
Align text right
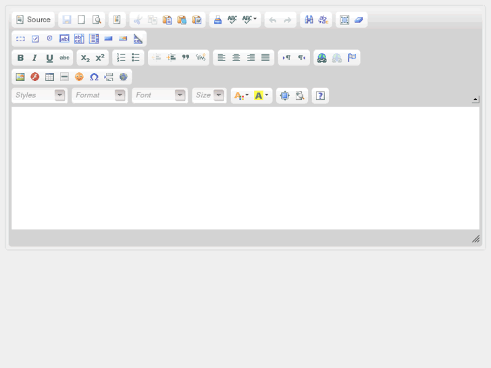click(x=251, y=58)
